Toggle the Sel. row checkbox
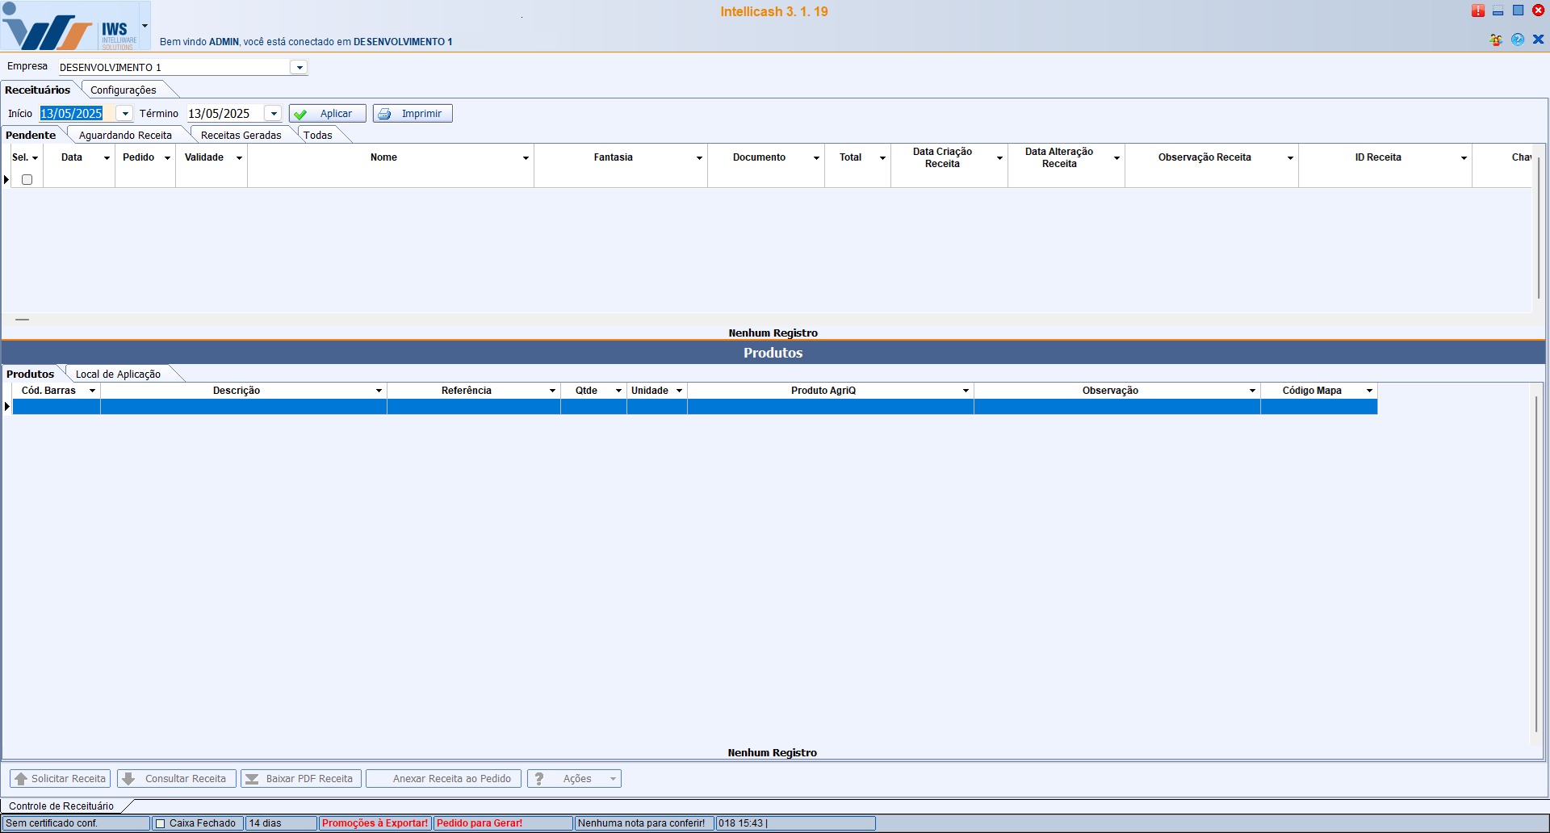This screenshot has height=833, width=1550. 27,180
